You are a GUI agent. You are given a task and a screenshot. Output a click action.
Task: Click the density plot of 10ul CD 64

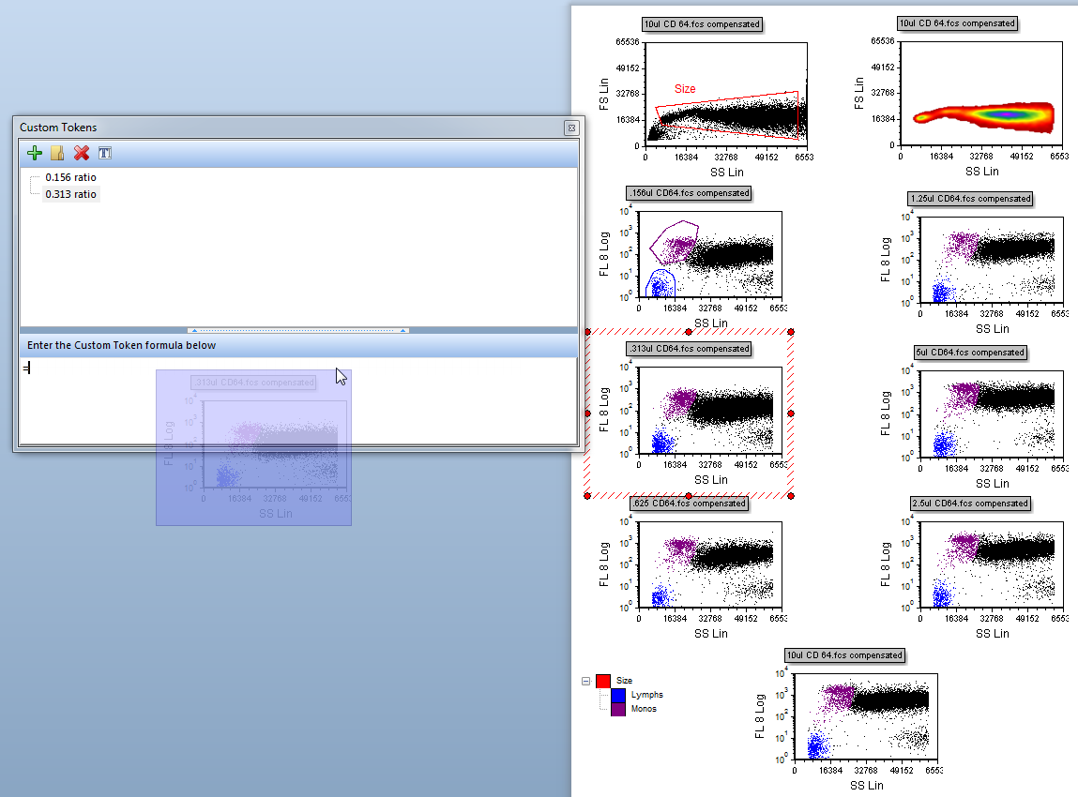(x=979, y=95)
